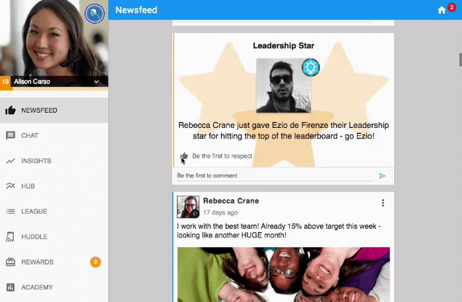Click the Rebecca Crane author name

click(x=231, y=200)
